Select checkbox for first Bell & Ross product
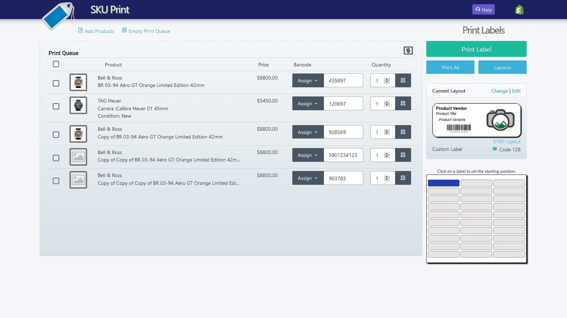 [x=56, y=83]
